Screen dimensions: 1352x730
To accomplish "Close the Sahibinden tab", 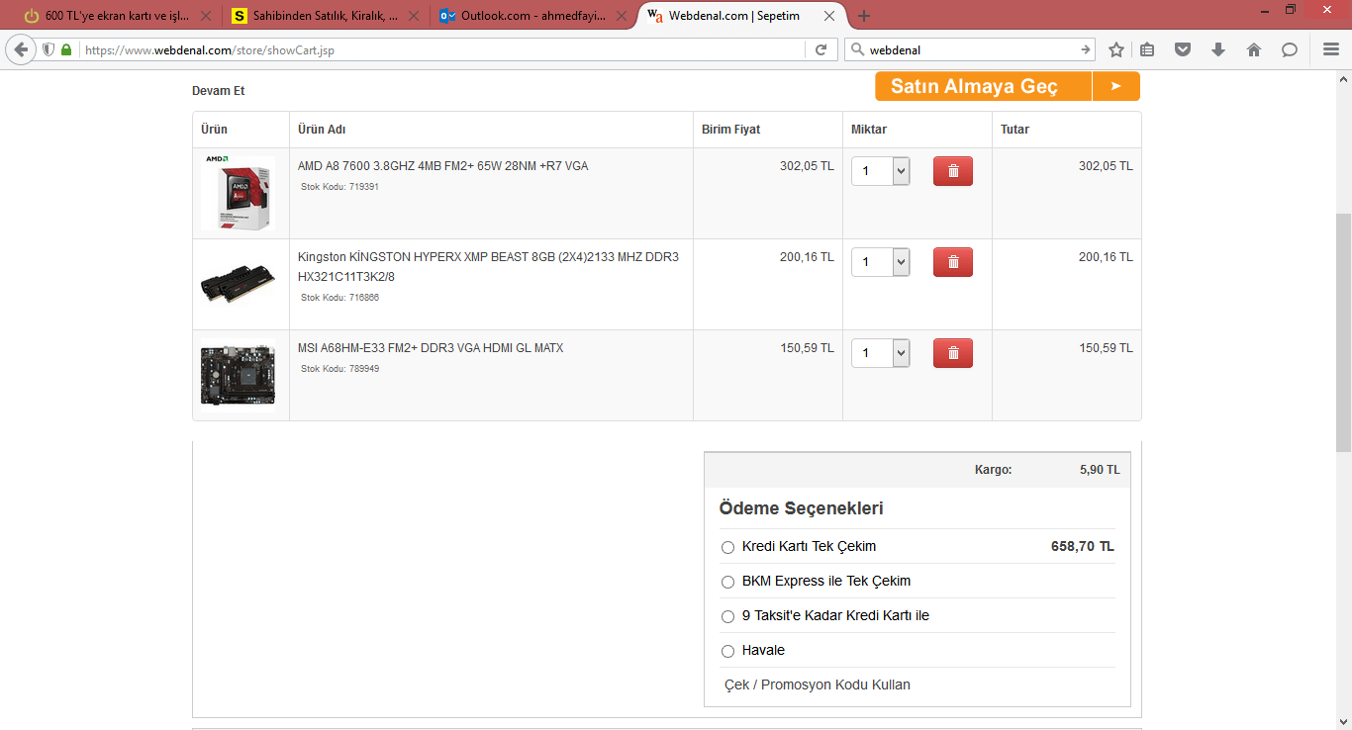I will coord(413,16).
